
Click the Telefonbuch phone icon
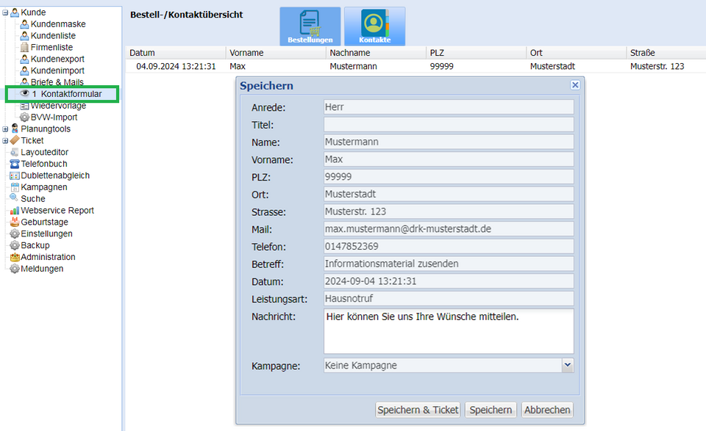pyautogui.click(x=15, y=164)
